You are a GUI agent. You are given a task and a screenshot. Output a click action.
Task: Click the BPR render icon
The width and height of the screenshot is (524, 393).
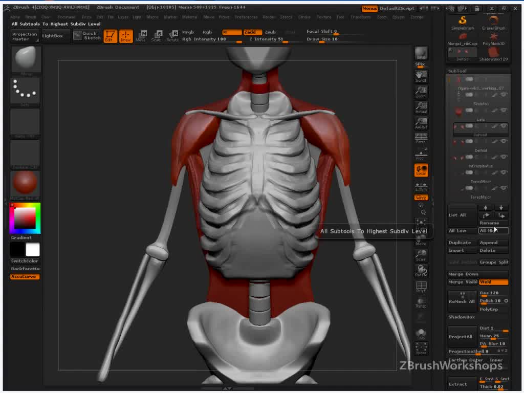421,53
